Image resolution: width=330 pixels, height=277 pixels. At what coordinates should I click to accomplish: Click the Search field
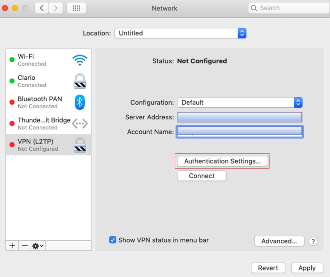289,8
